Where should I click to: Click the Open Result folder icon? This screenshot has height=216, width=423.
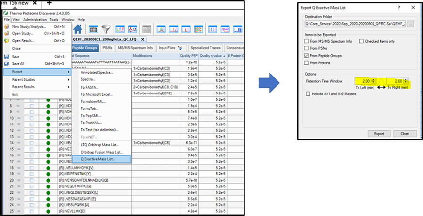[7, 41]
